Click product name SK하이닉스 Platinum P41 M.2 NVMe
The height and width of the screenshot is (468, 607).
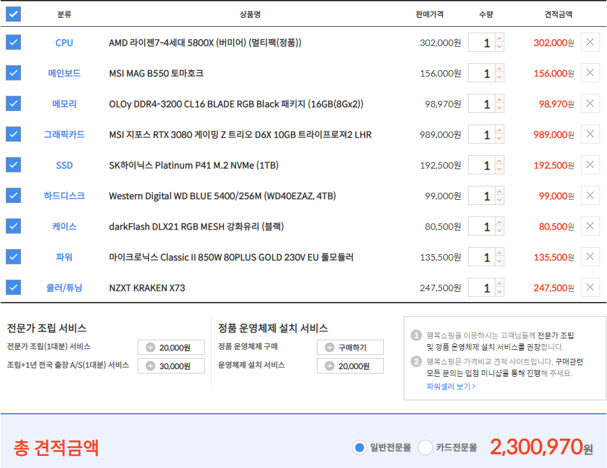click(x=194, y=165)
